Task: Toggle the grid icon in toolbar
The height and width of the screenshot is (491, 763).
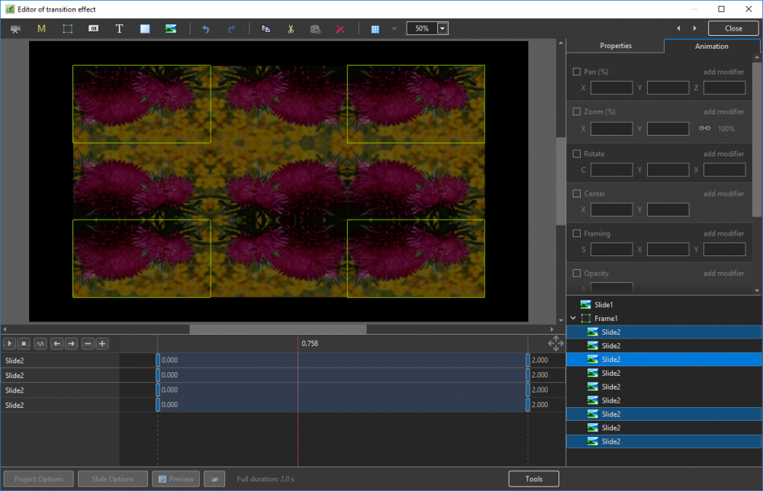Action: (375, 29)
